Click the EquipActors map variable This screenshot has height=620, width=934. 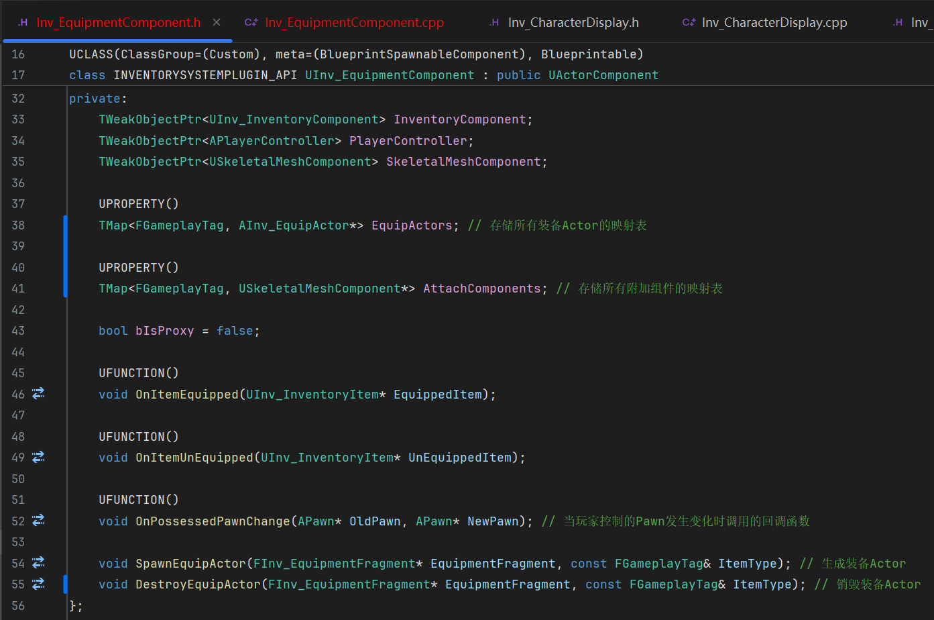click(x=412, y=225)
